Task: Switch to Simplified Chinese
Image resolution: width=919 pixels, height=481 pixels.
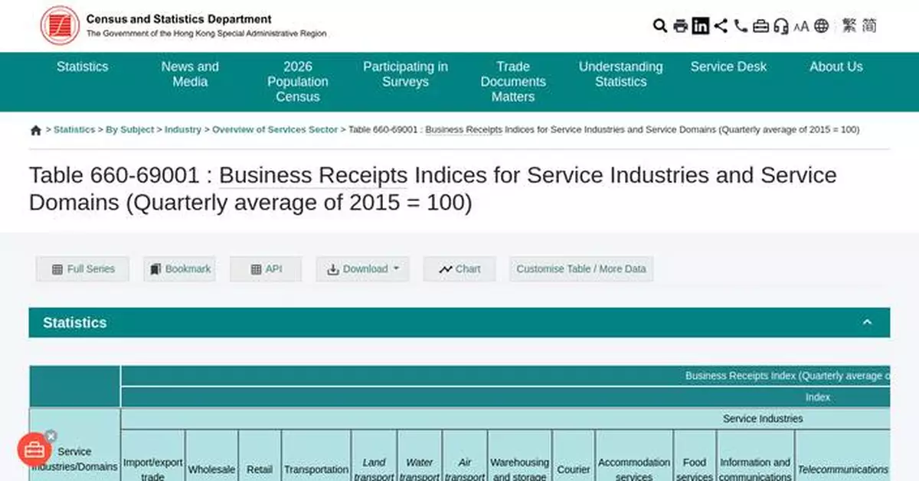Action: click(x=869, y=25)
